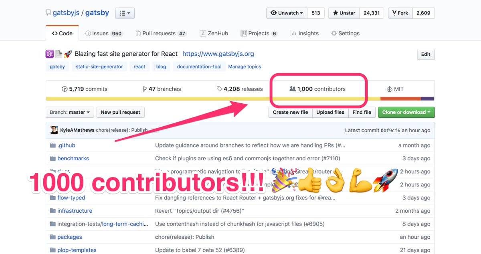This screenshot has width=481, height=254.
Task: Open the 24,331 stargazers count
Action: pyautogui.click(x=372, y=13)
